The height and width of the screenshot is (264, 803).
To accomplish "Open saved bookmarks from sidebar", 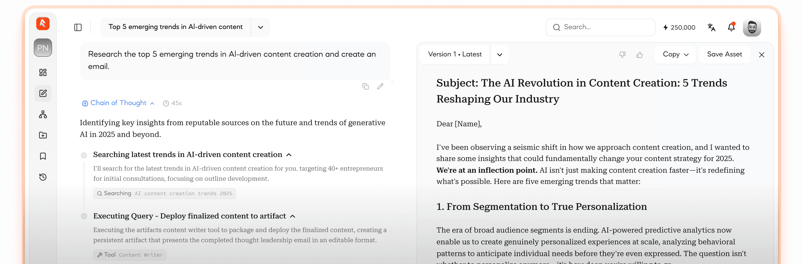I will [43, 156].
